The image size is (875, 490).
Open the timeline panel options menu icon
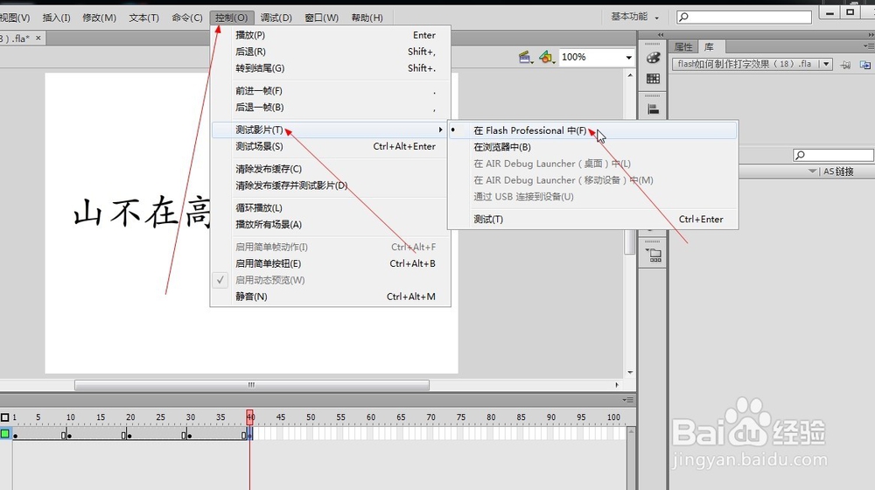point(627,400)
